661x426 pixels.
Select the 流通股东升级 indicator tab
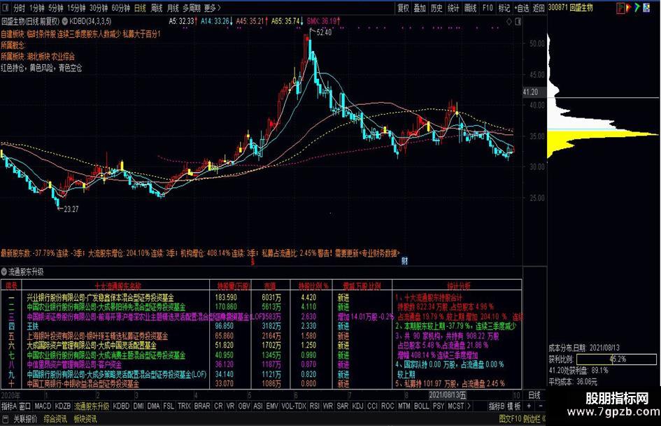[92, 406]
